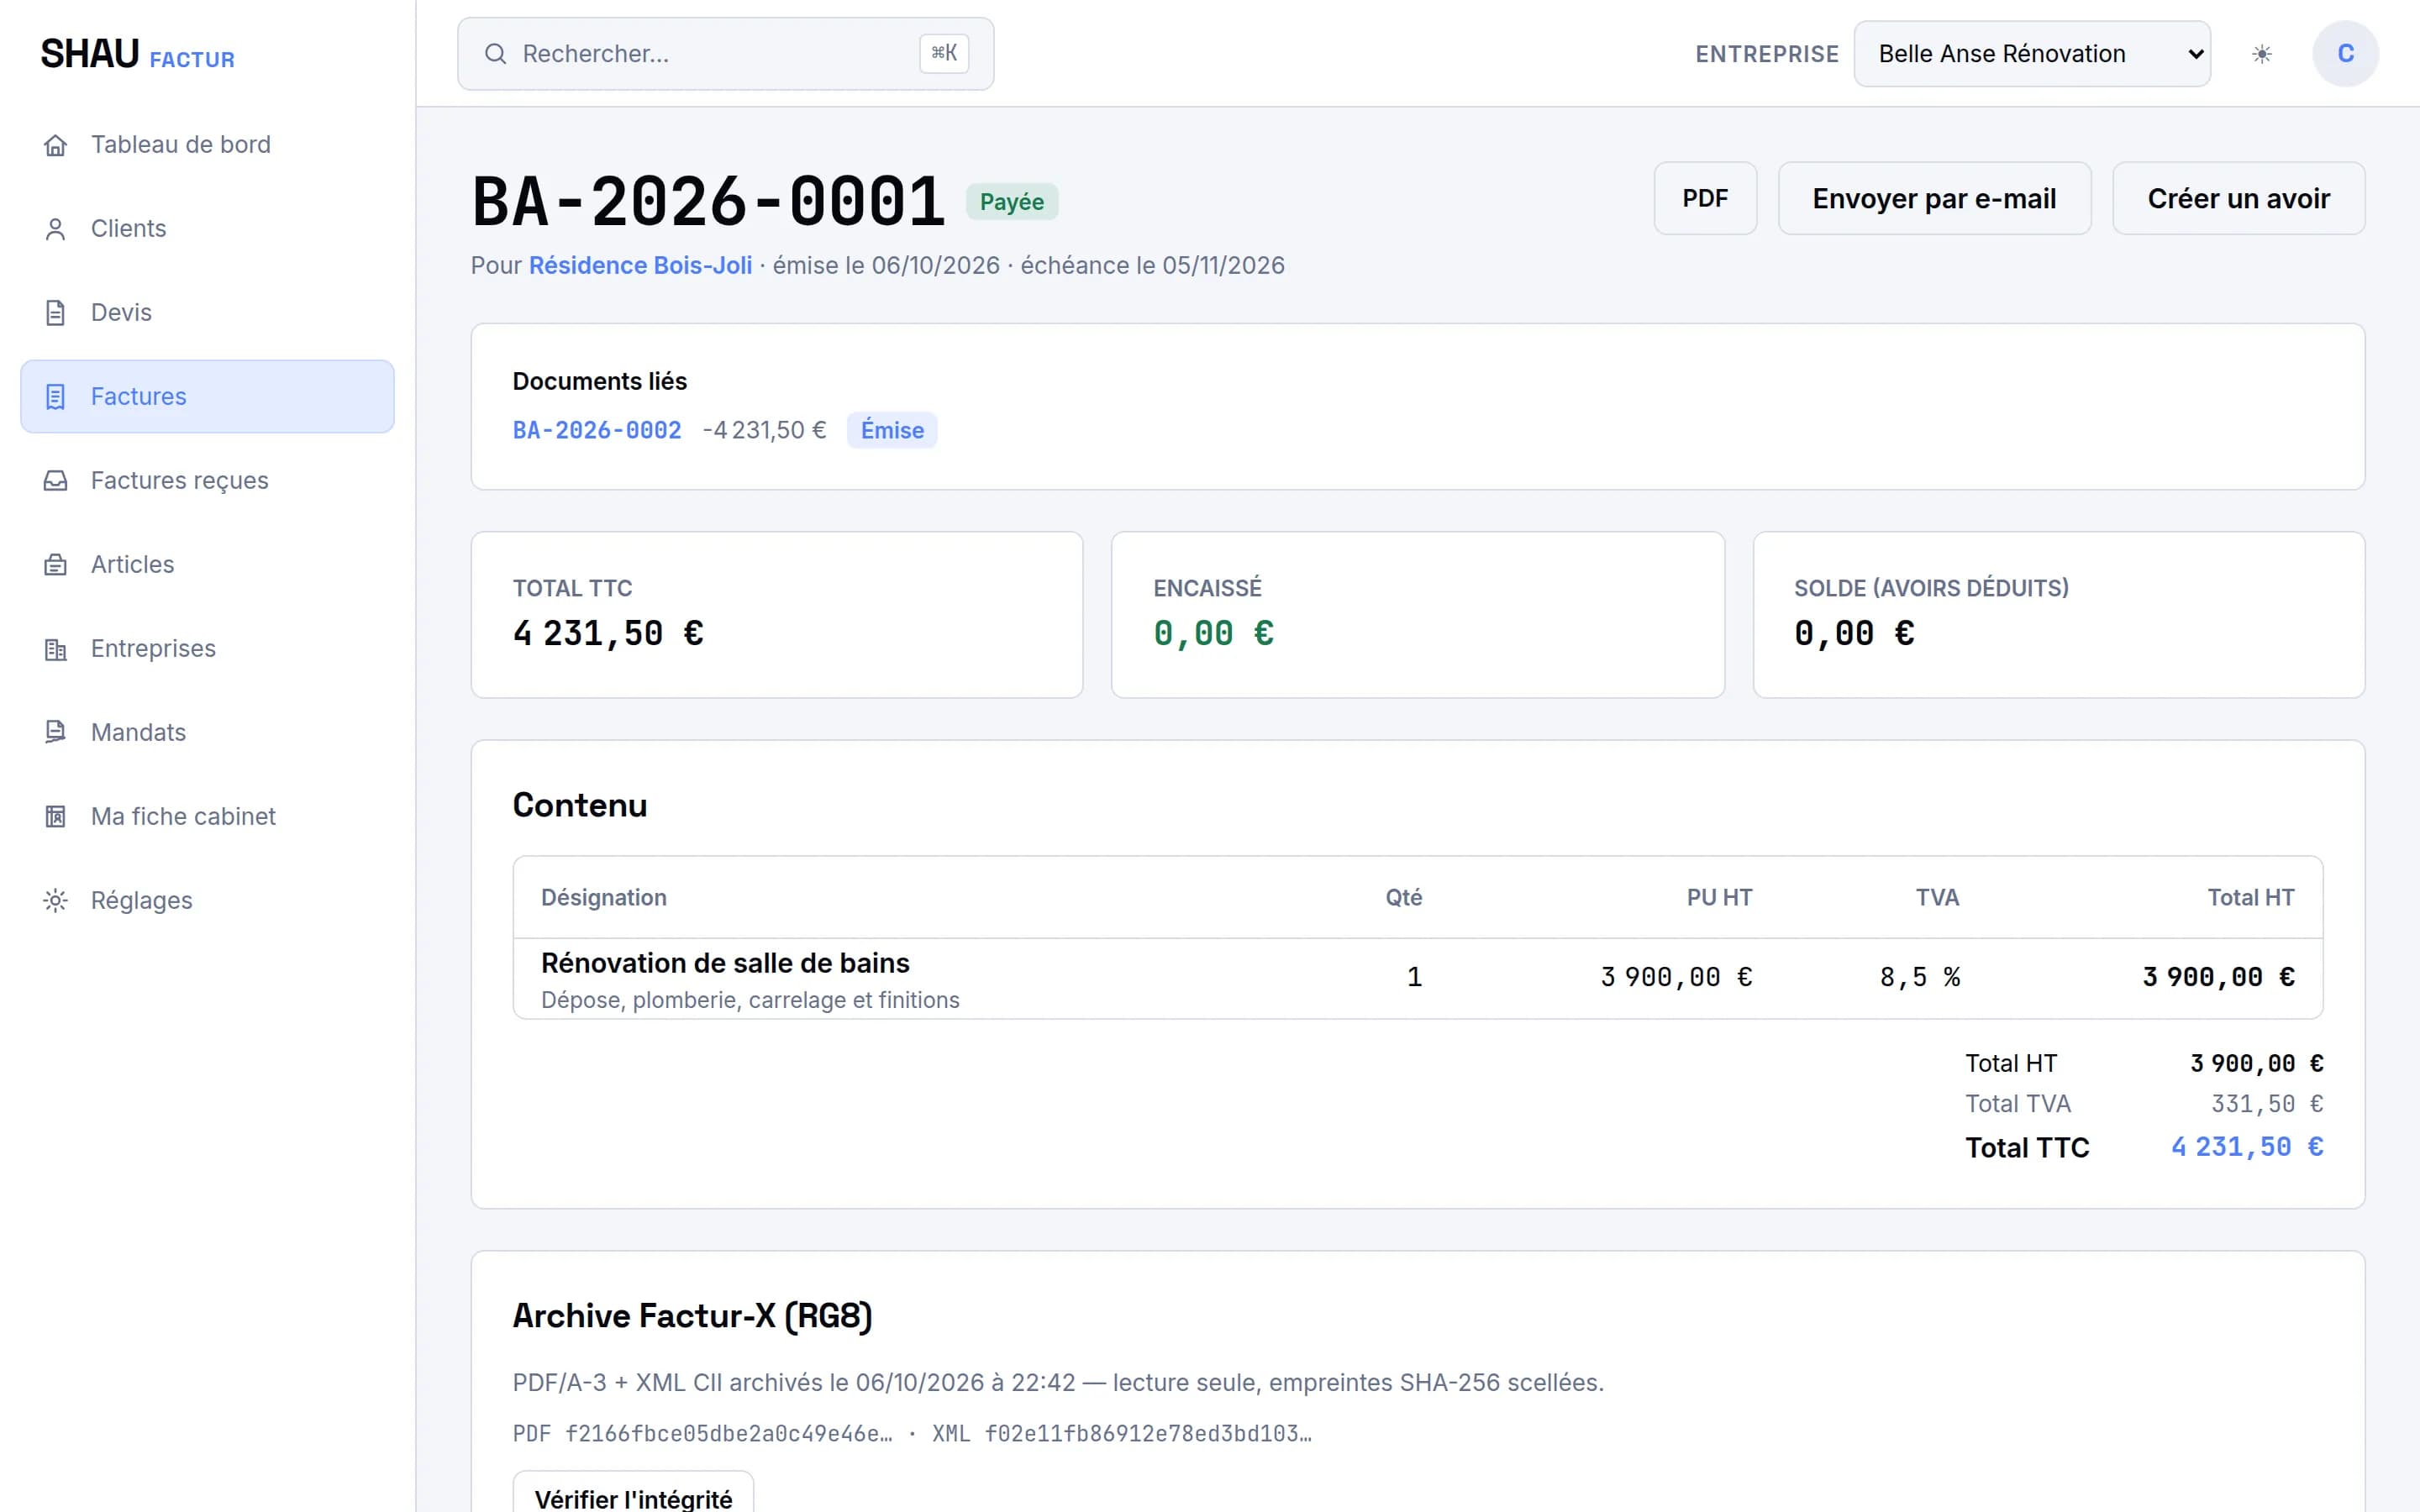
Task: Open the Factures reçues section
Action: coord(207,481)
